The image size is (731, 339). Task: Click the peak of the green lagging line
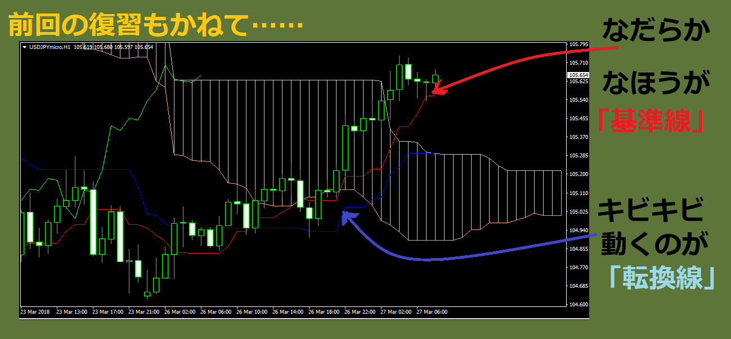165,66
